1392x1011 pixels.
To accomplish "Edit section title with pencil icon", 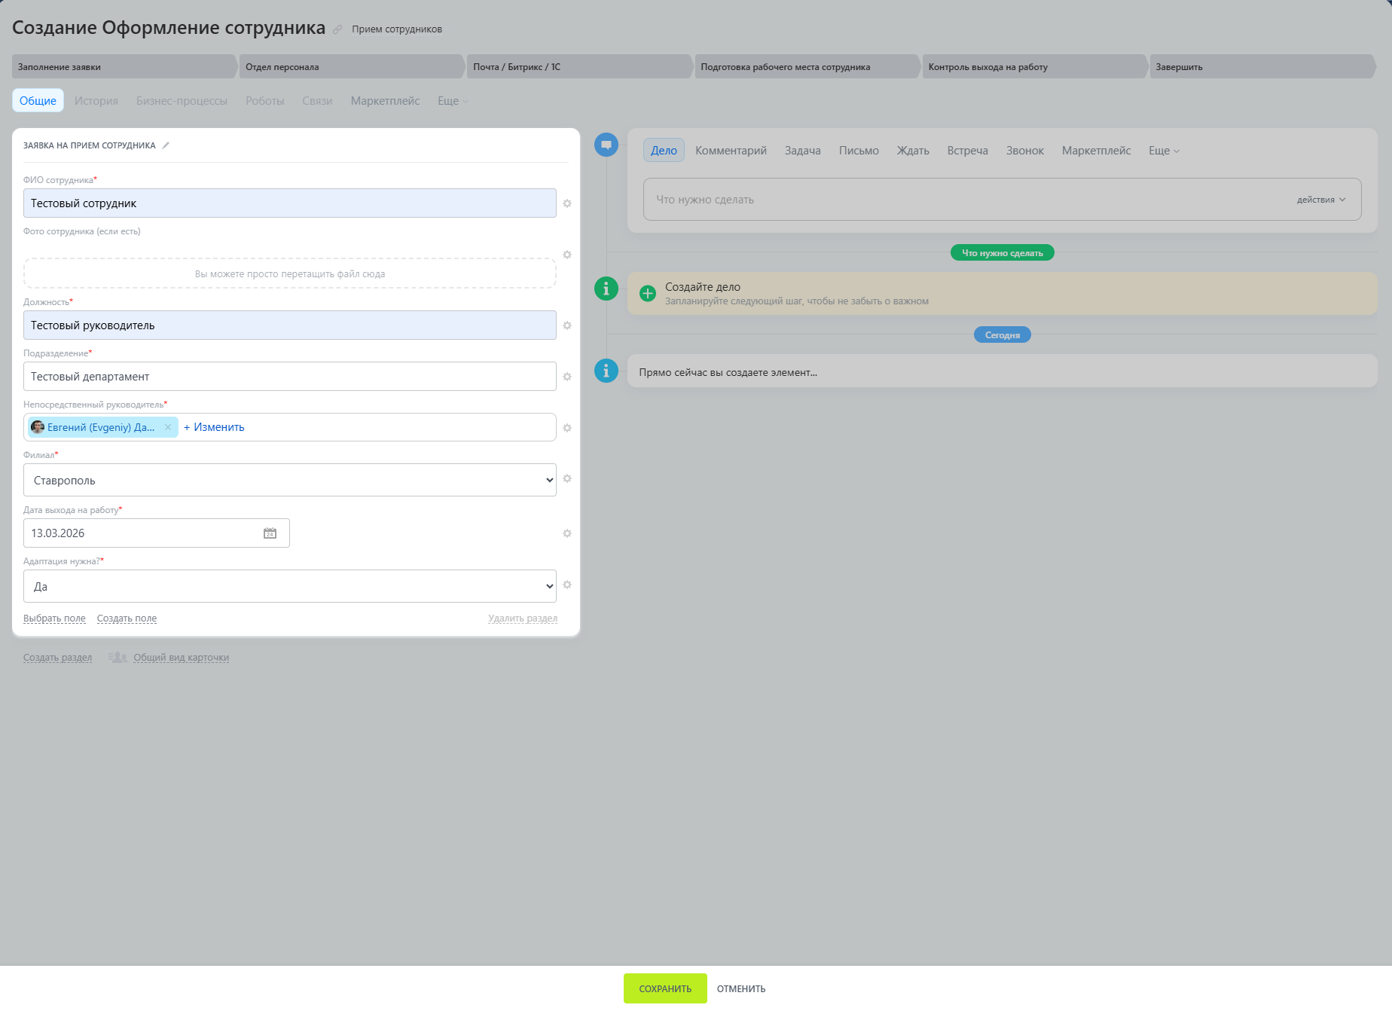I will (x=166, y=145).
